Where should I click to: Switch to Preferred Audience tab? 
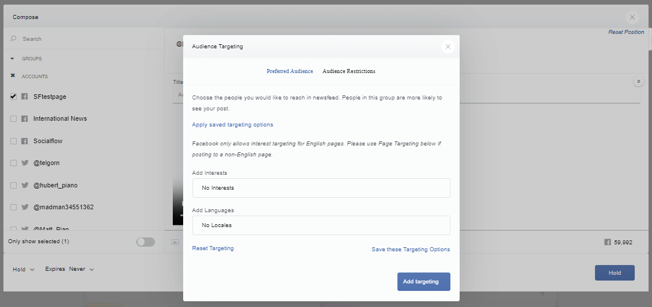pyautogui.click(x=290, y=71)
